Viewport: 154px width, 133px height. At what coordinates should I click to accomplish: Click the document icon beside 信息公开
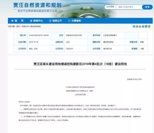(x=50, y=21)
